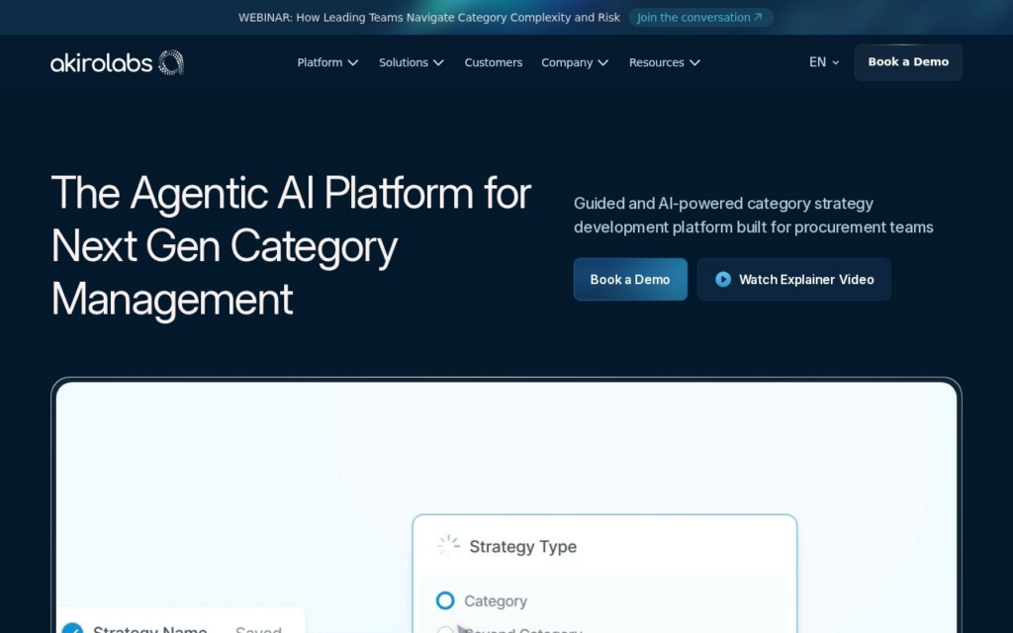Image resolution: width=1013 pixels, height=633 pixels.
Task: Select the Category radio option
Action: coord(445,600)
